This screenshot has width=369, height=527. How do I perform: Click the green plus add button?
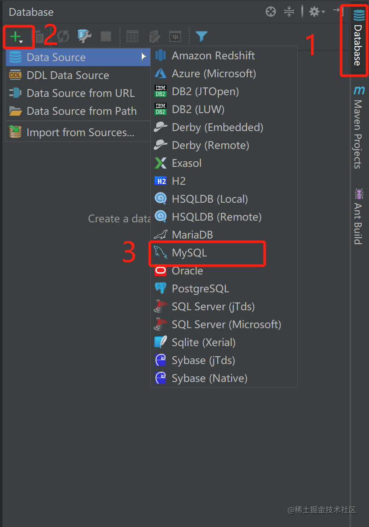15,37
